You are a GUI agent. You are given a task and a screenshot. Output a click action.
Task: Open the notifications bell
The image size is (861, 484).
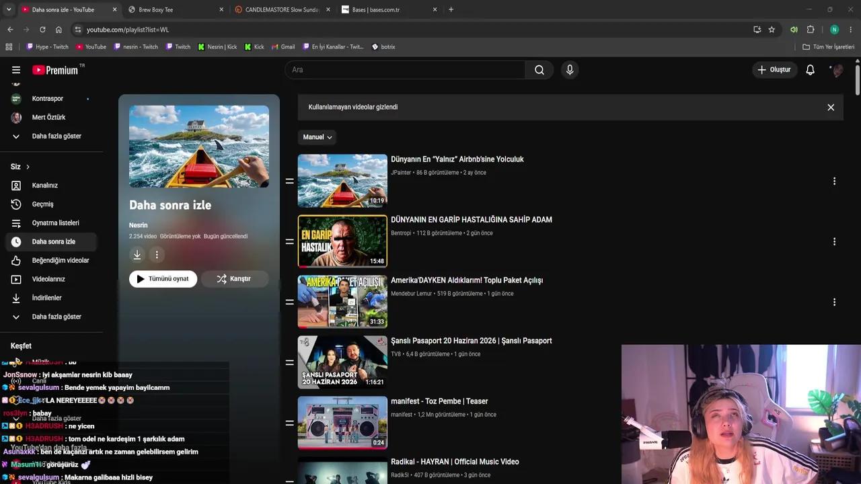tap(811, 70)
